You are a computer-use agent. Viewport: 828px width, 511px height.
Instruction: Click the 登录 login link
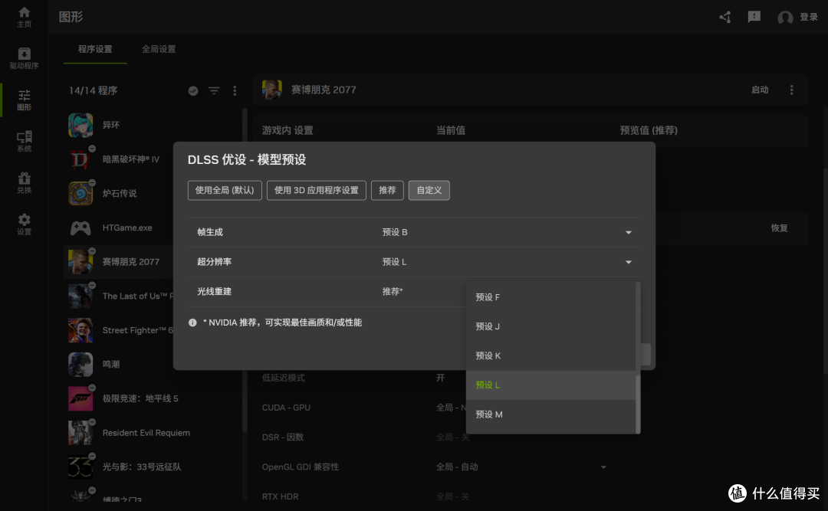click(x=809, y=18)
